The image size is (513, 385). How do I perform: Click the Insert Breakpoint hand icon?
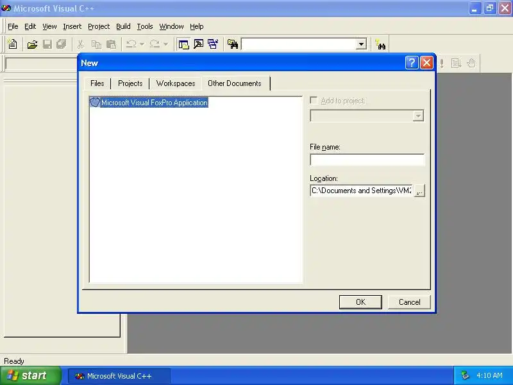(x=471, y=63)
